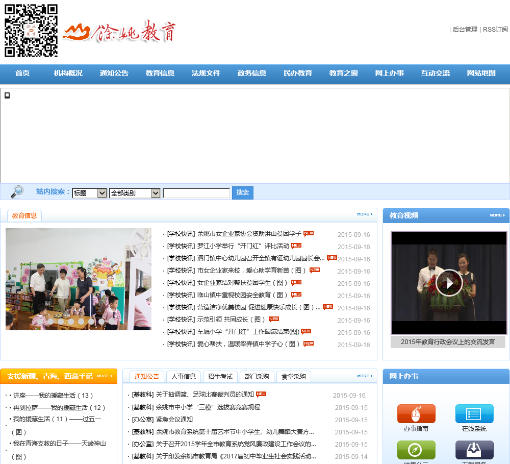Open headline 市女企业家来校，爱心助学育新苗
The image size is (510, 464).
tap(251, 271)
